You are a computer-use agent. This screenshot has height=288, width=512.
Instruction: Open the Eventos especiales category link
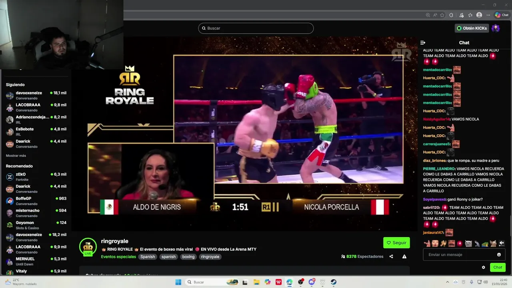pos(118,257)
